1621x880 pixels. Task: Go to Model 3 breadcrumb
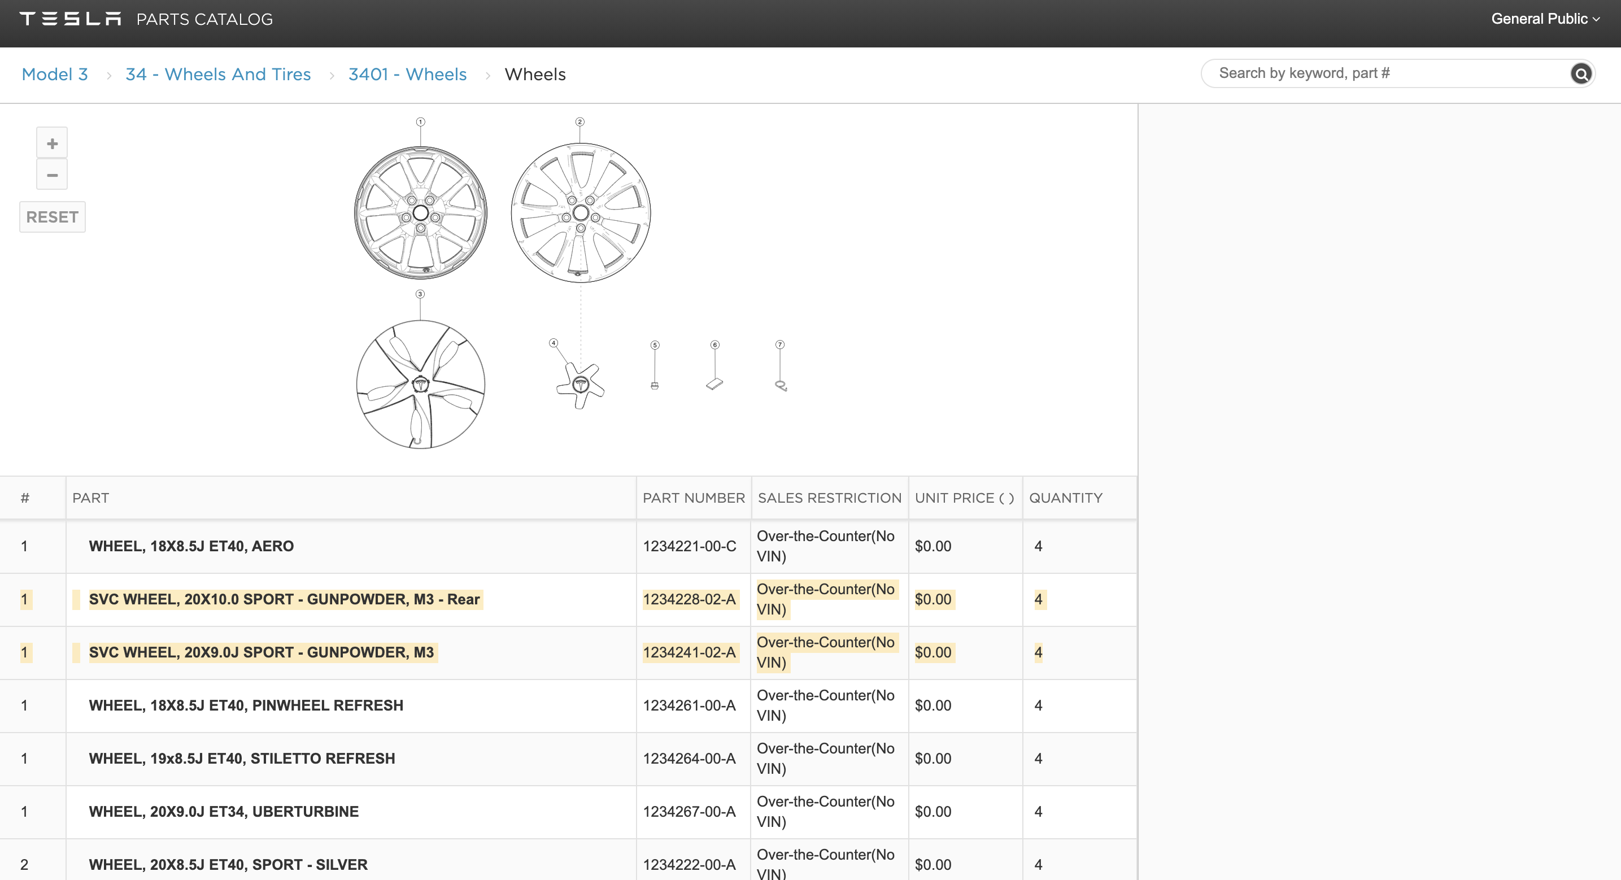(55, 75)
